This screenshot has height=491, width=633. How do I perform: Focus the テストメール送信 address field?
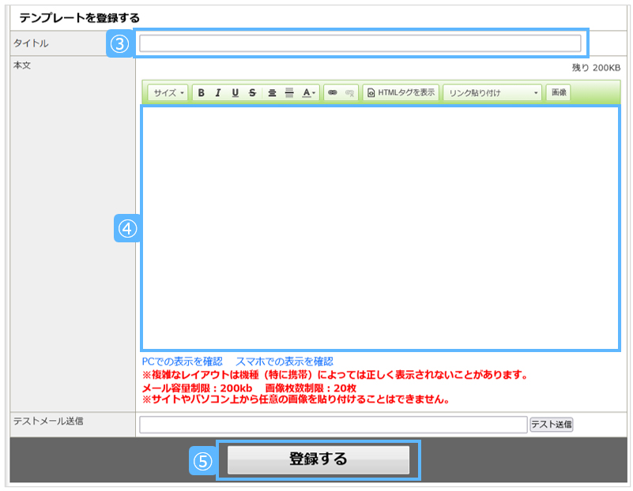[333, 425]
